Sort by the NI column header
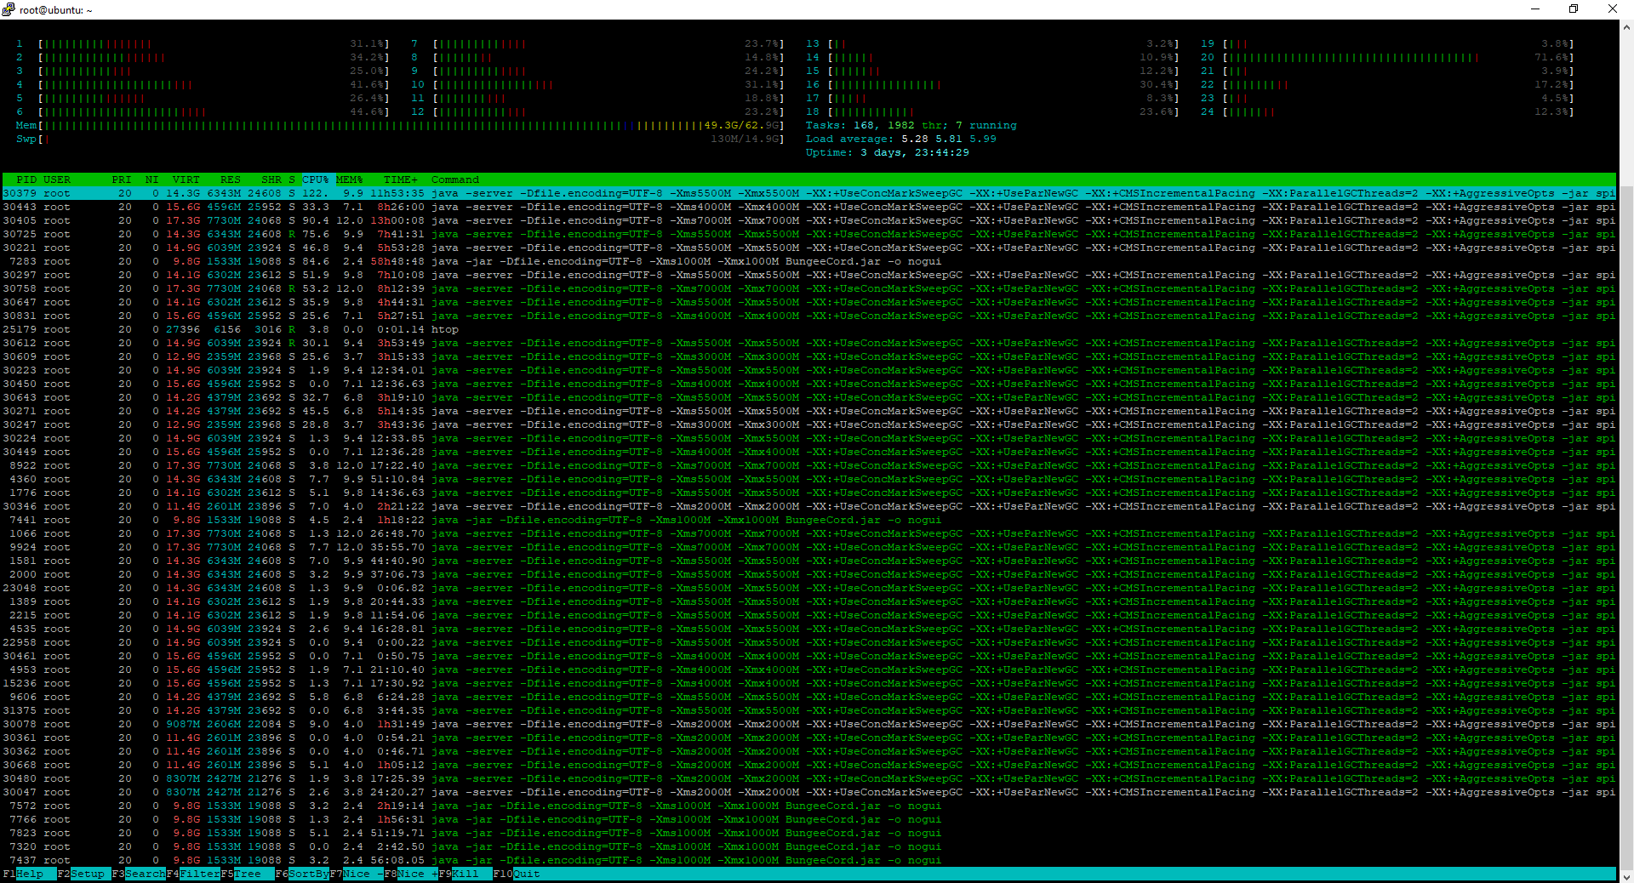Screen dimensions: 1634x883 click(x=152, y=179)
